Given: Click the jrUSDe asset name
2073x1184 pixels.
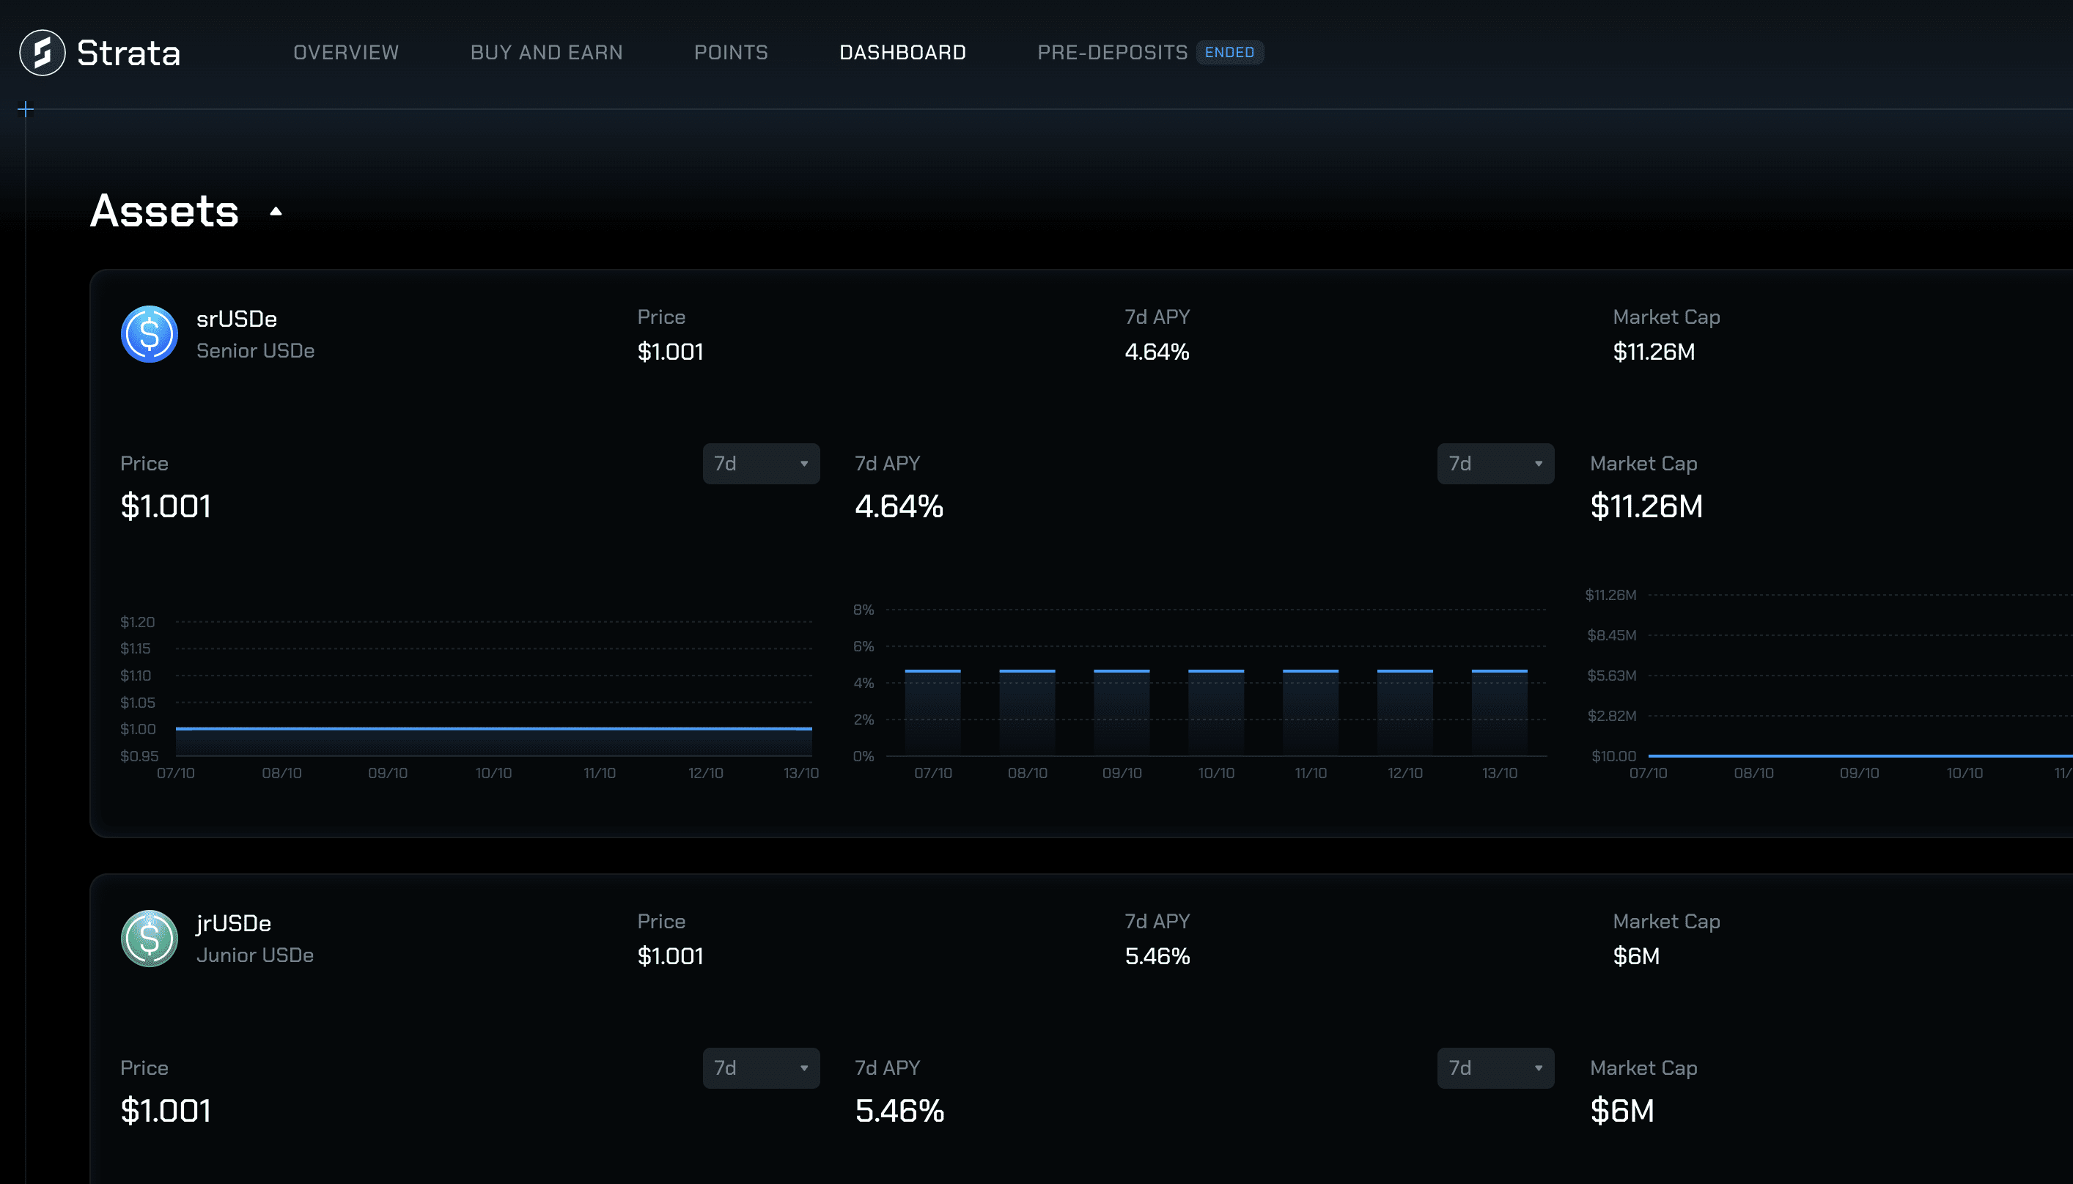Looking at the screenshot, I should pos(234,923).
